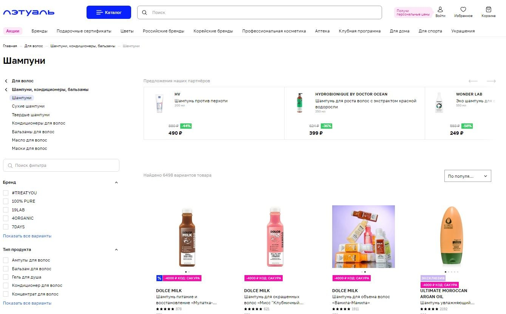This screenshot has height=314, width=506.
Task: Open the Акции tab
Action: pos(13,31)
